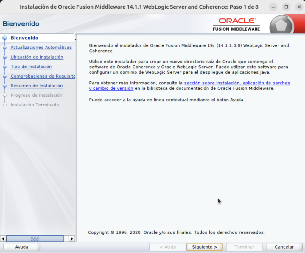Click the red pentagon emblem in the header
The height and width of the screenshot is (253, 305).
281,25
